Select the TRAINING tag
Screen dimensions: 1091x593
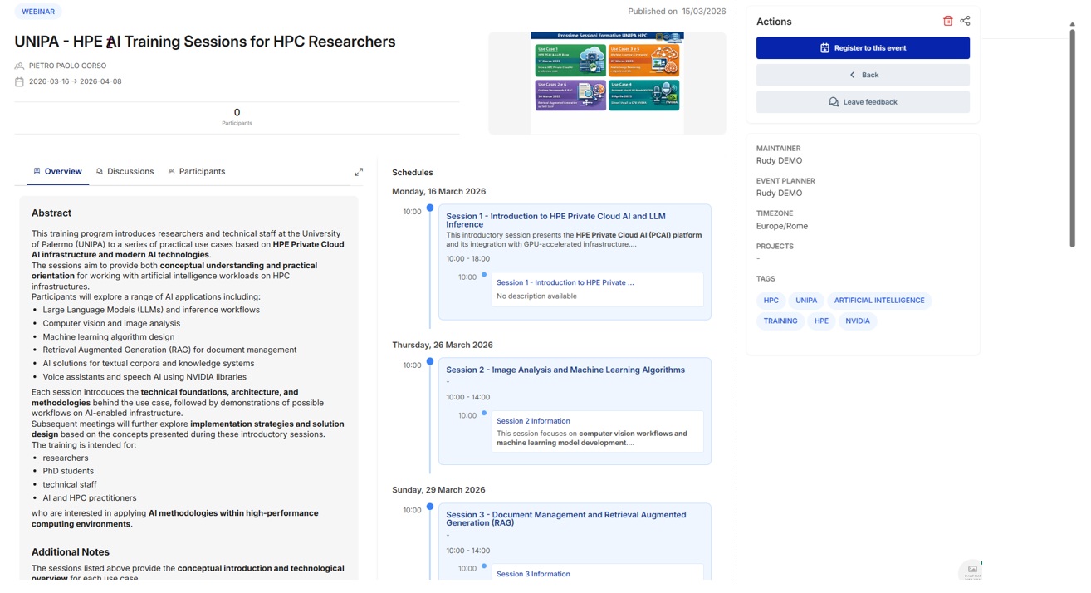[x=780, y=321]
